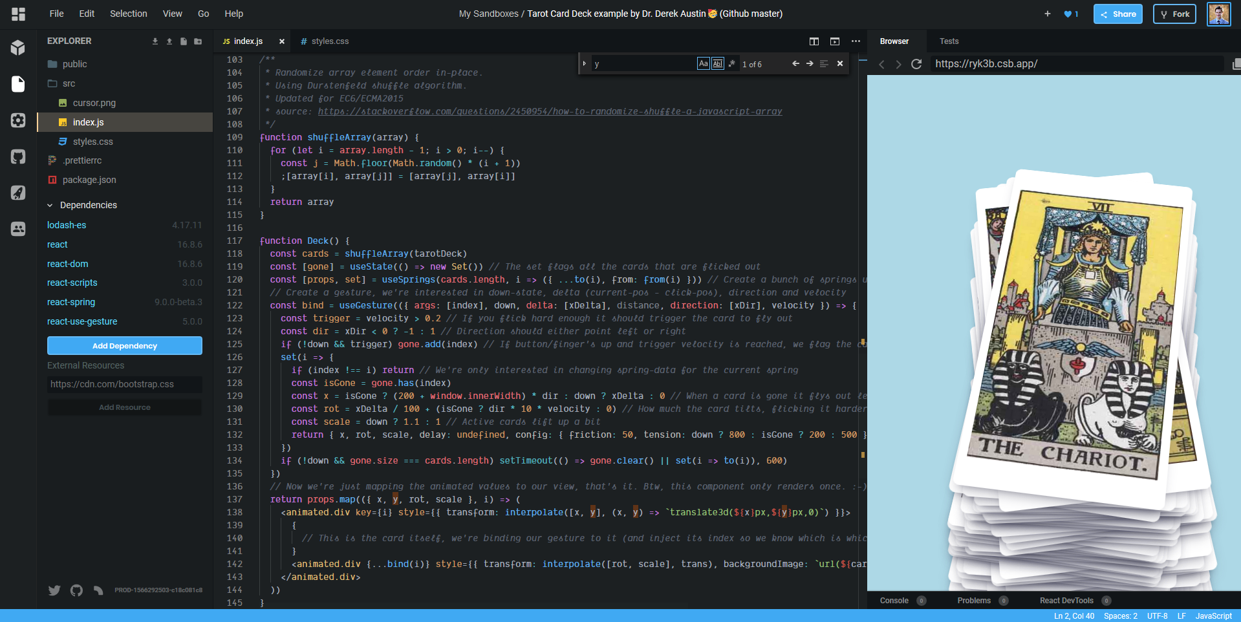The width and height of the screenshot is (1241, 622).
Task: Open the File menu
Action: 57,14
